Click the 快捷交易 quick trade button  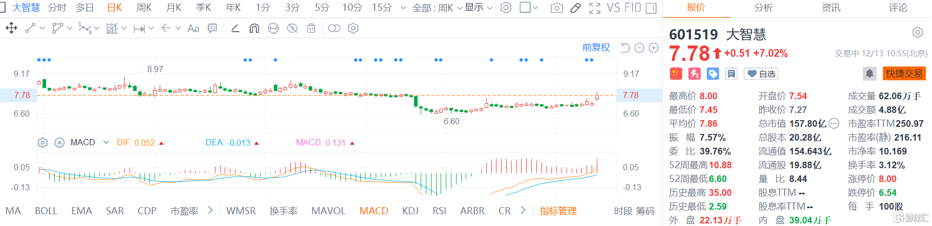click(904, 74)
